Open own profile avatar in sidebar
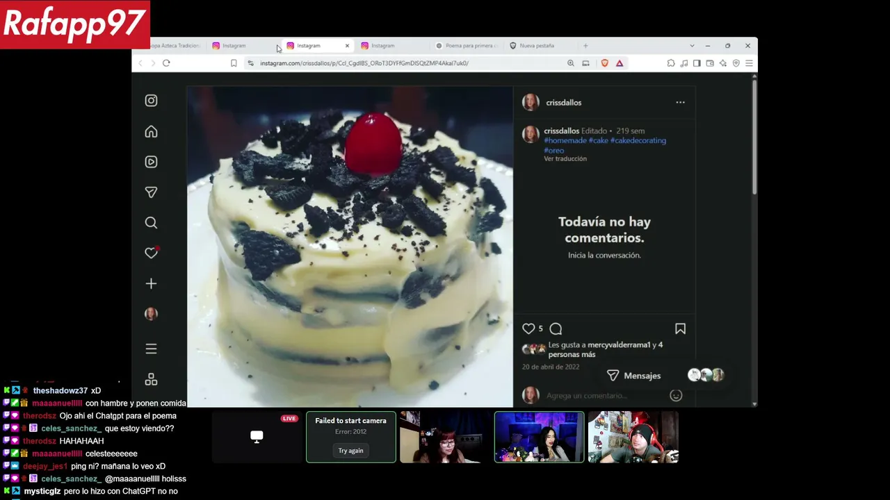This screenshot has height=500, width=890. 151,314
